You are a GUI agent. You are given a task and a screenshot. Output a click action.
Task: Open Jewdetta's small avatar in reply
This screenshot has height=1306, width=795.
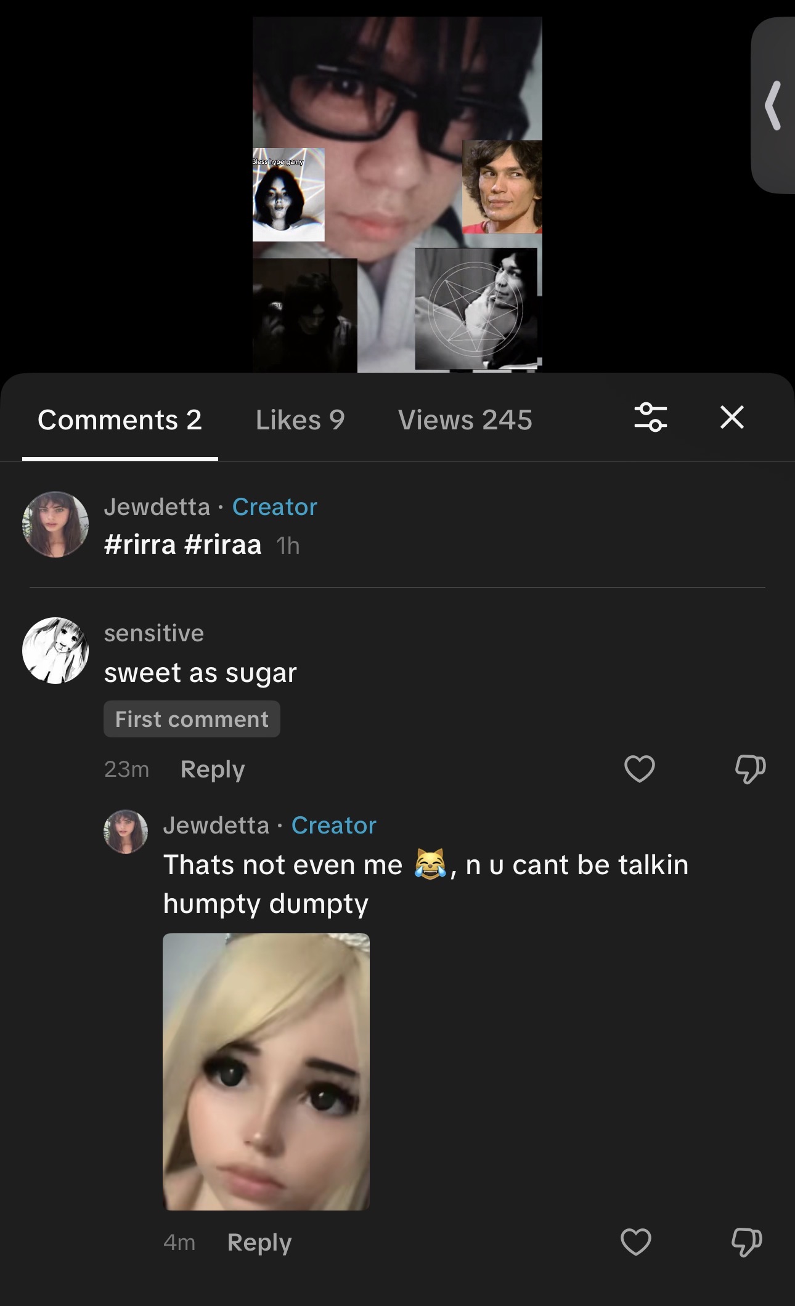point(126,832)
